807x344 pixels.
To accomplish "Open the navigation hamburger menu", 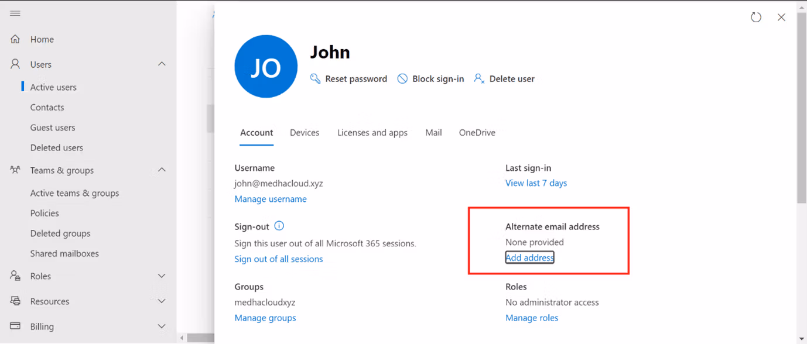I will click(x=15, y=13).
